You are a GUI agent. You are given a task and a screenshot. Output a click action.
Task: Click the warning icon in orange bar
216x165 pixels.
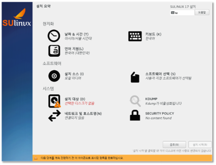point(36,158)
